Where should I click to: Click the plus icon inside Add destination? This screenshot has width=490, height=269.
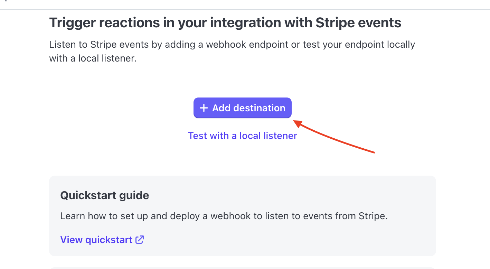coord(204,108)
